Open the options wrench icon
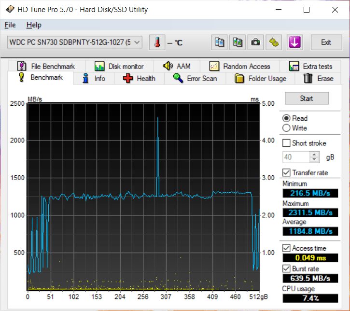The image size is (350, 311). coord(275,42)
